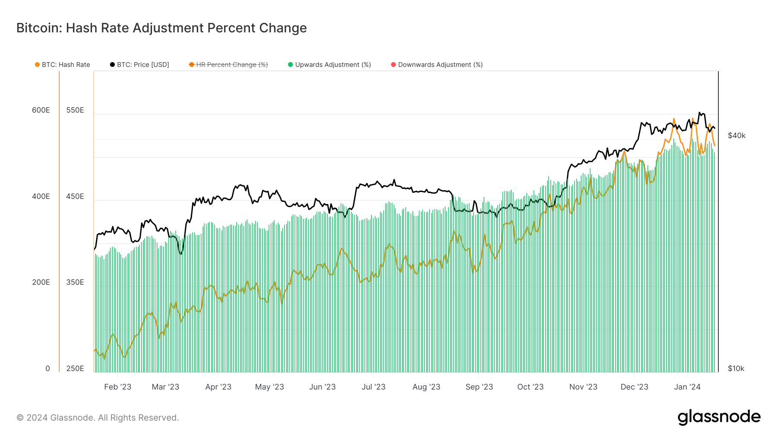Click the Upwards Adjustment (%) legend text
The width and height of the screenshot is (777, 437).
pos(333,65)
